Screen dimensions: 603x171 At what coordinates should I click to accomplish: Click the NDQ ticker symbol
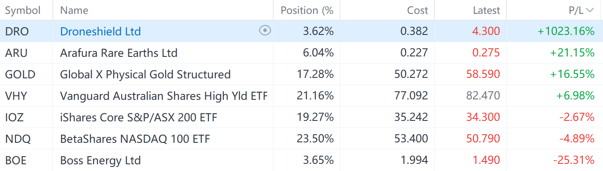click(18, 139)
